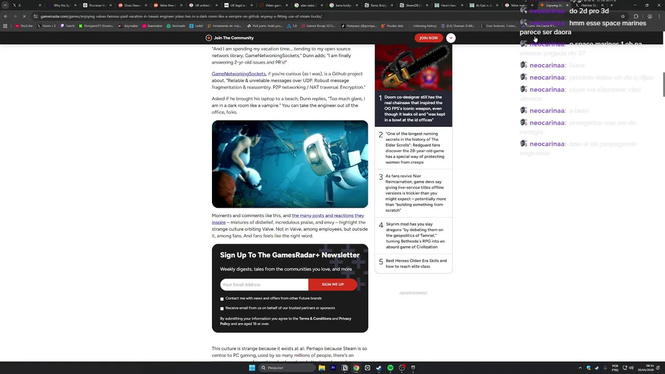Click the SIGN ME UP button
Viewport: 665px width, 374px height.
[332, 284]
